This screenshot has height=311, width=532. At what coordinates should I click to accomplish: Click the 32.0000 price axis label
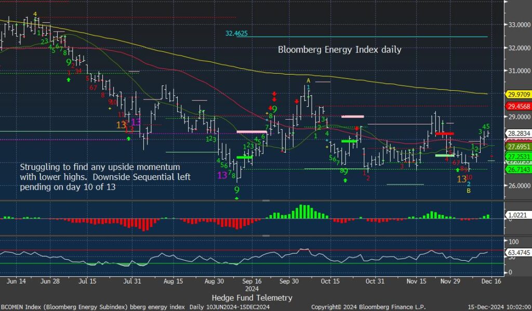pos(519,48)
